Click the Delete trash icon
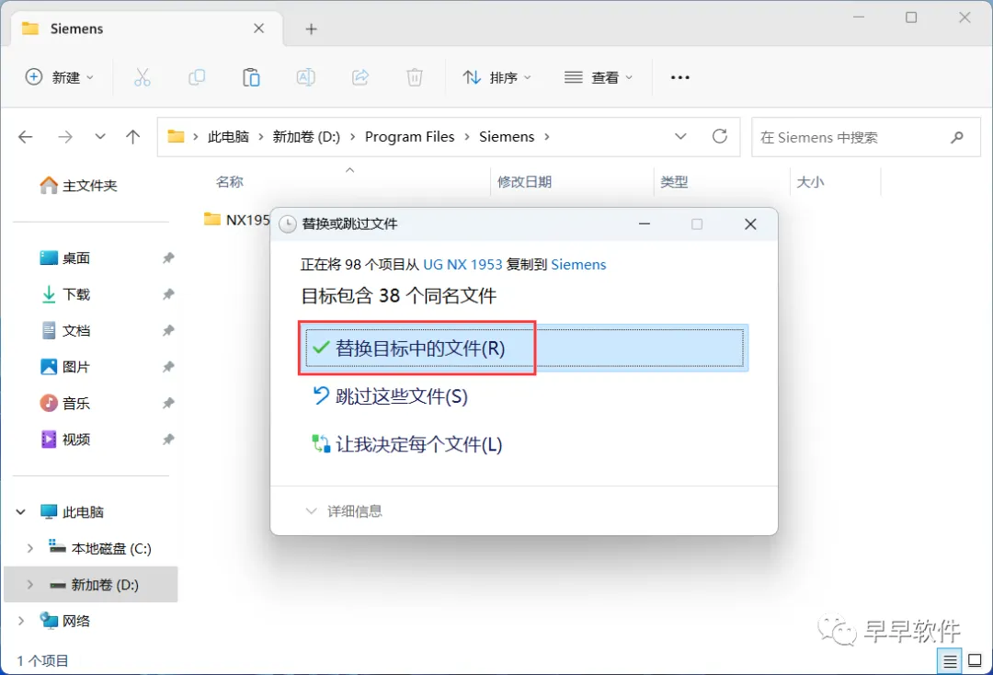 tap(415, 77)
